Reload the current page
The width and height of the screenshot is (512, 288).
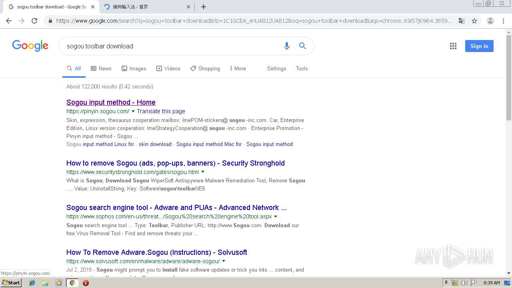click(34, 21)
